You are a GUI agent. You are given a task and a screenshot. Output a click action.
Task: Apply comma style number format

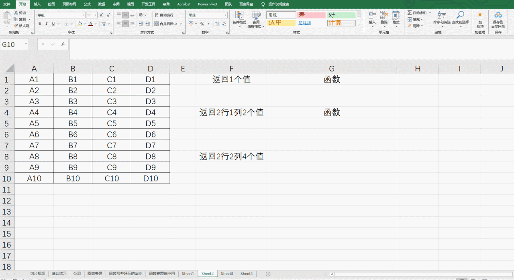[208, 24]
